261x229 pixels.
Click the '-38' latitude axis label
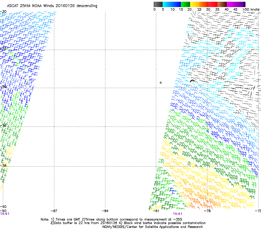click(3, 165)
